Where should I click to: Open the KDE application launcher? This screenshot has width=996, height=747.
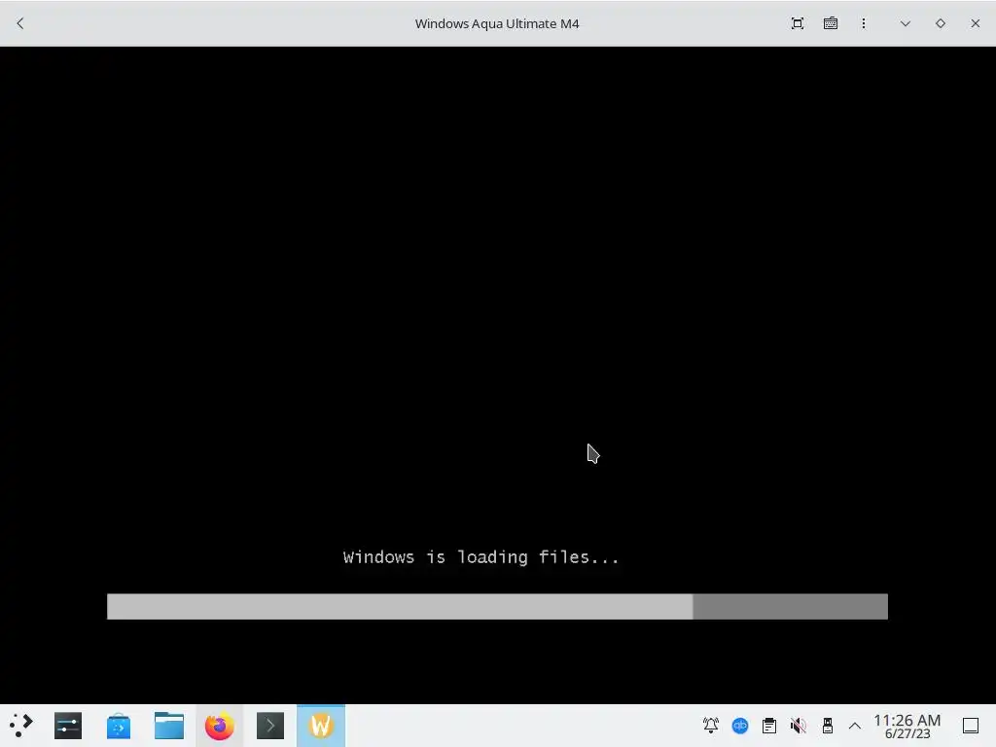coord(21,726)
